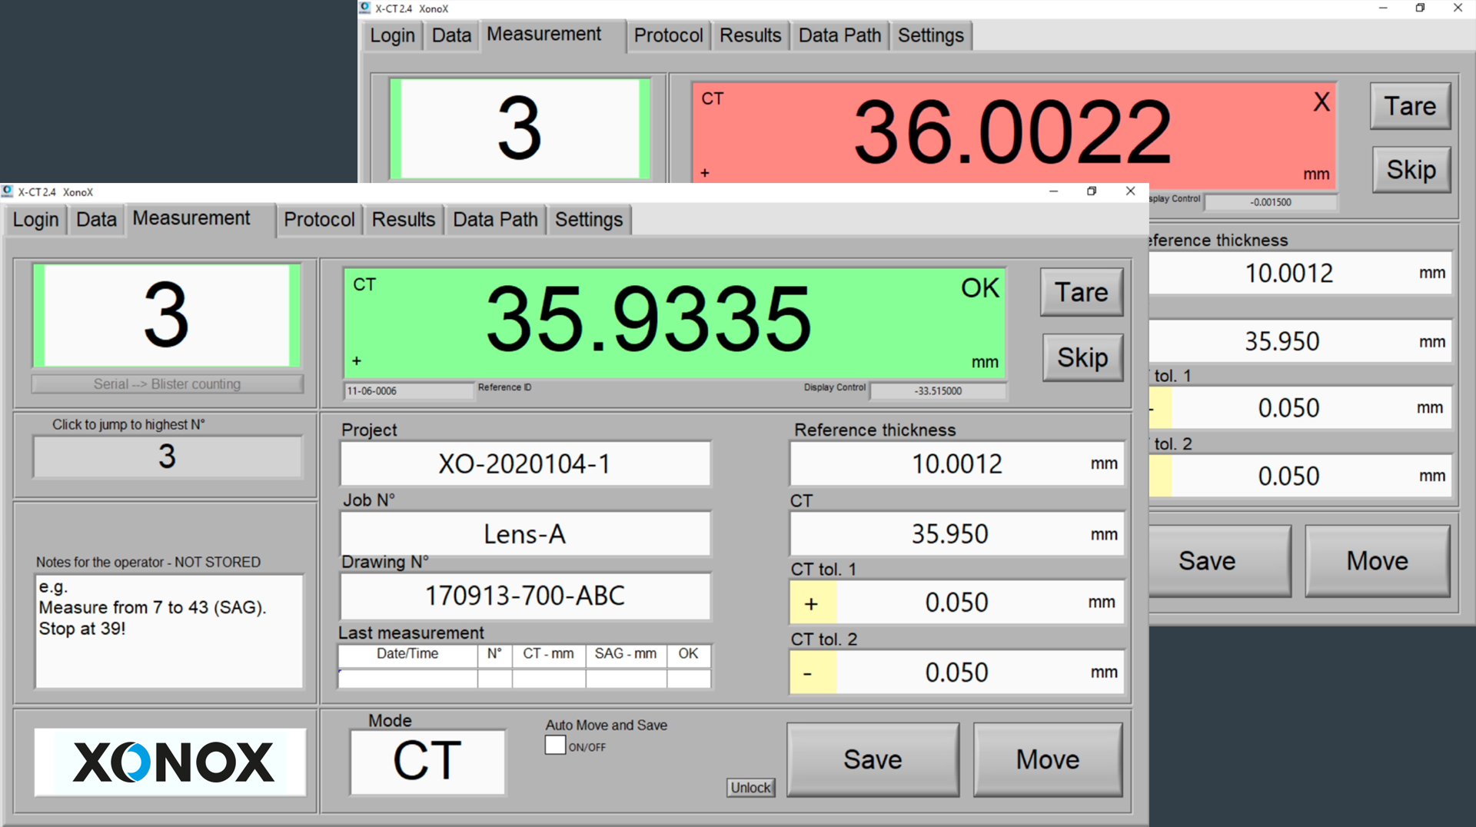Click tol. 2 value 0.050 in back window
Screen dimensions: 1476x827
(1311, 476)
